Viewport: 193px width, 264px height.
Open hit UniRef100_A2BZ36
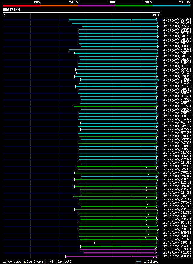pyautogui.click(x=177, y=180)
